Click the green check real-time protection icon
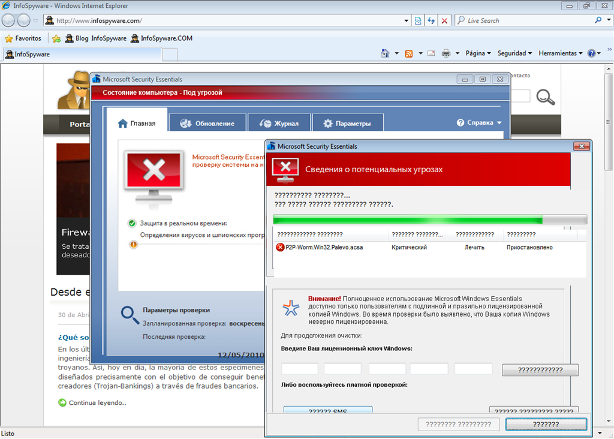This screenshot has width=614, height=439. [132, 223]
